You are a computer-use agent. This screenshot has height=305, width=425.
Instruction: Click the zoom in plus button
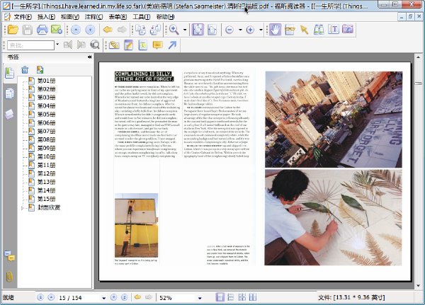point(250,30)
